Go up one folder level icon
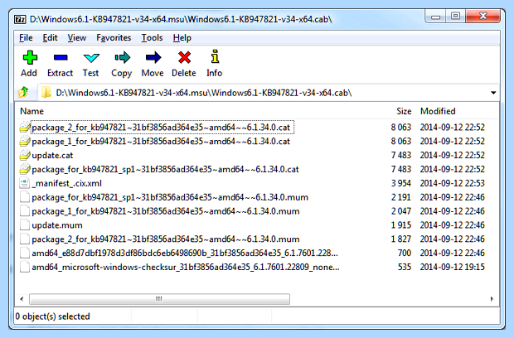514x338 pixels. [x=23, y=92]
